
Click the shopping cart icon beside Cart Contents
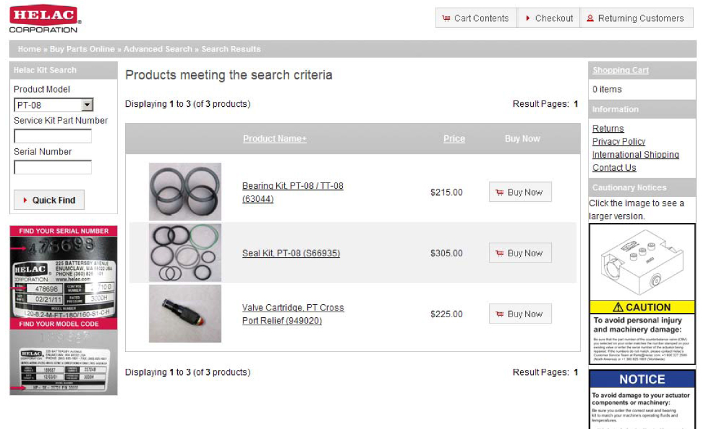445,19
